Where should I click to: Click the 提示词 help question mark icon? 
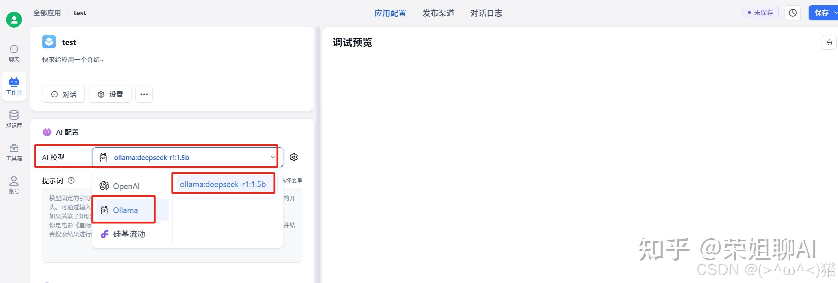pos(71,180)
